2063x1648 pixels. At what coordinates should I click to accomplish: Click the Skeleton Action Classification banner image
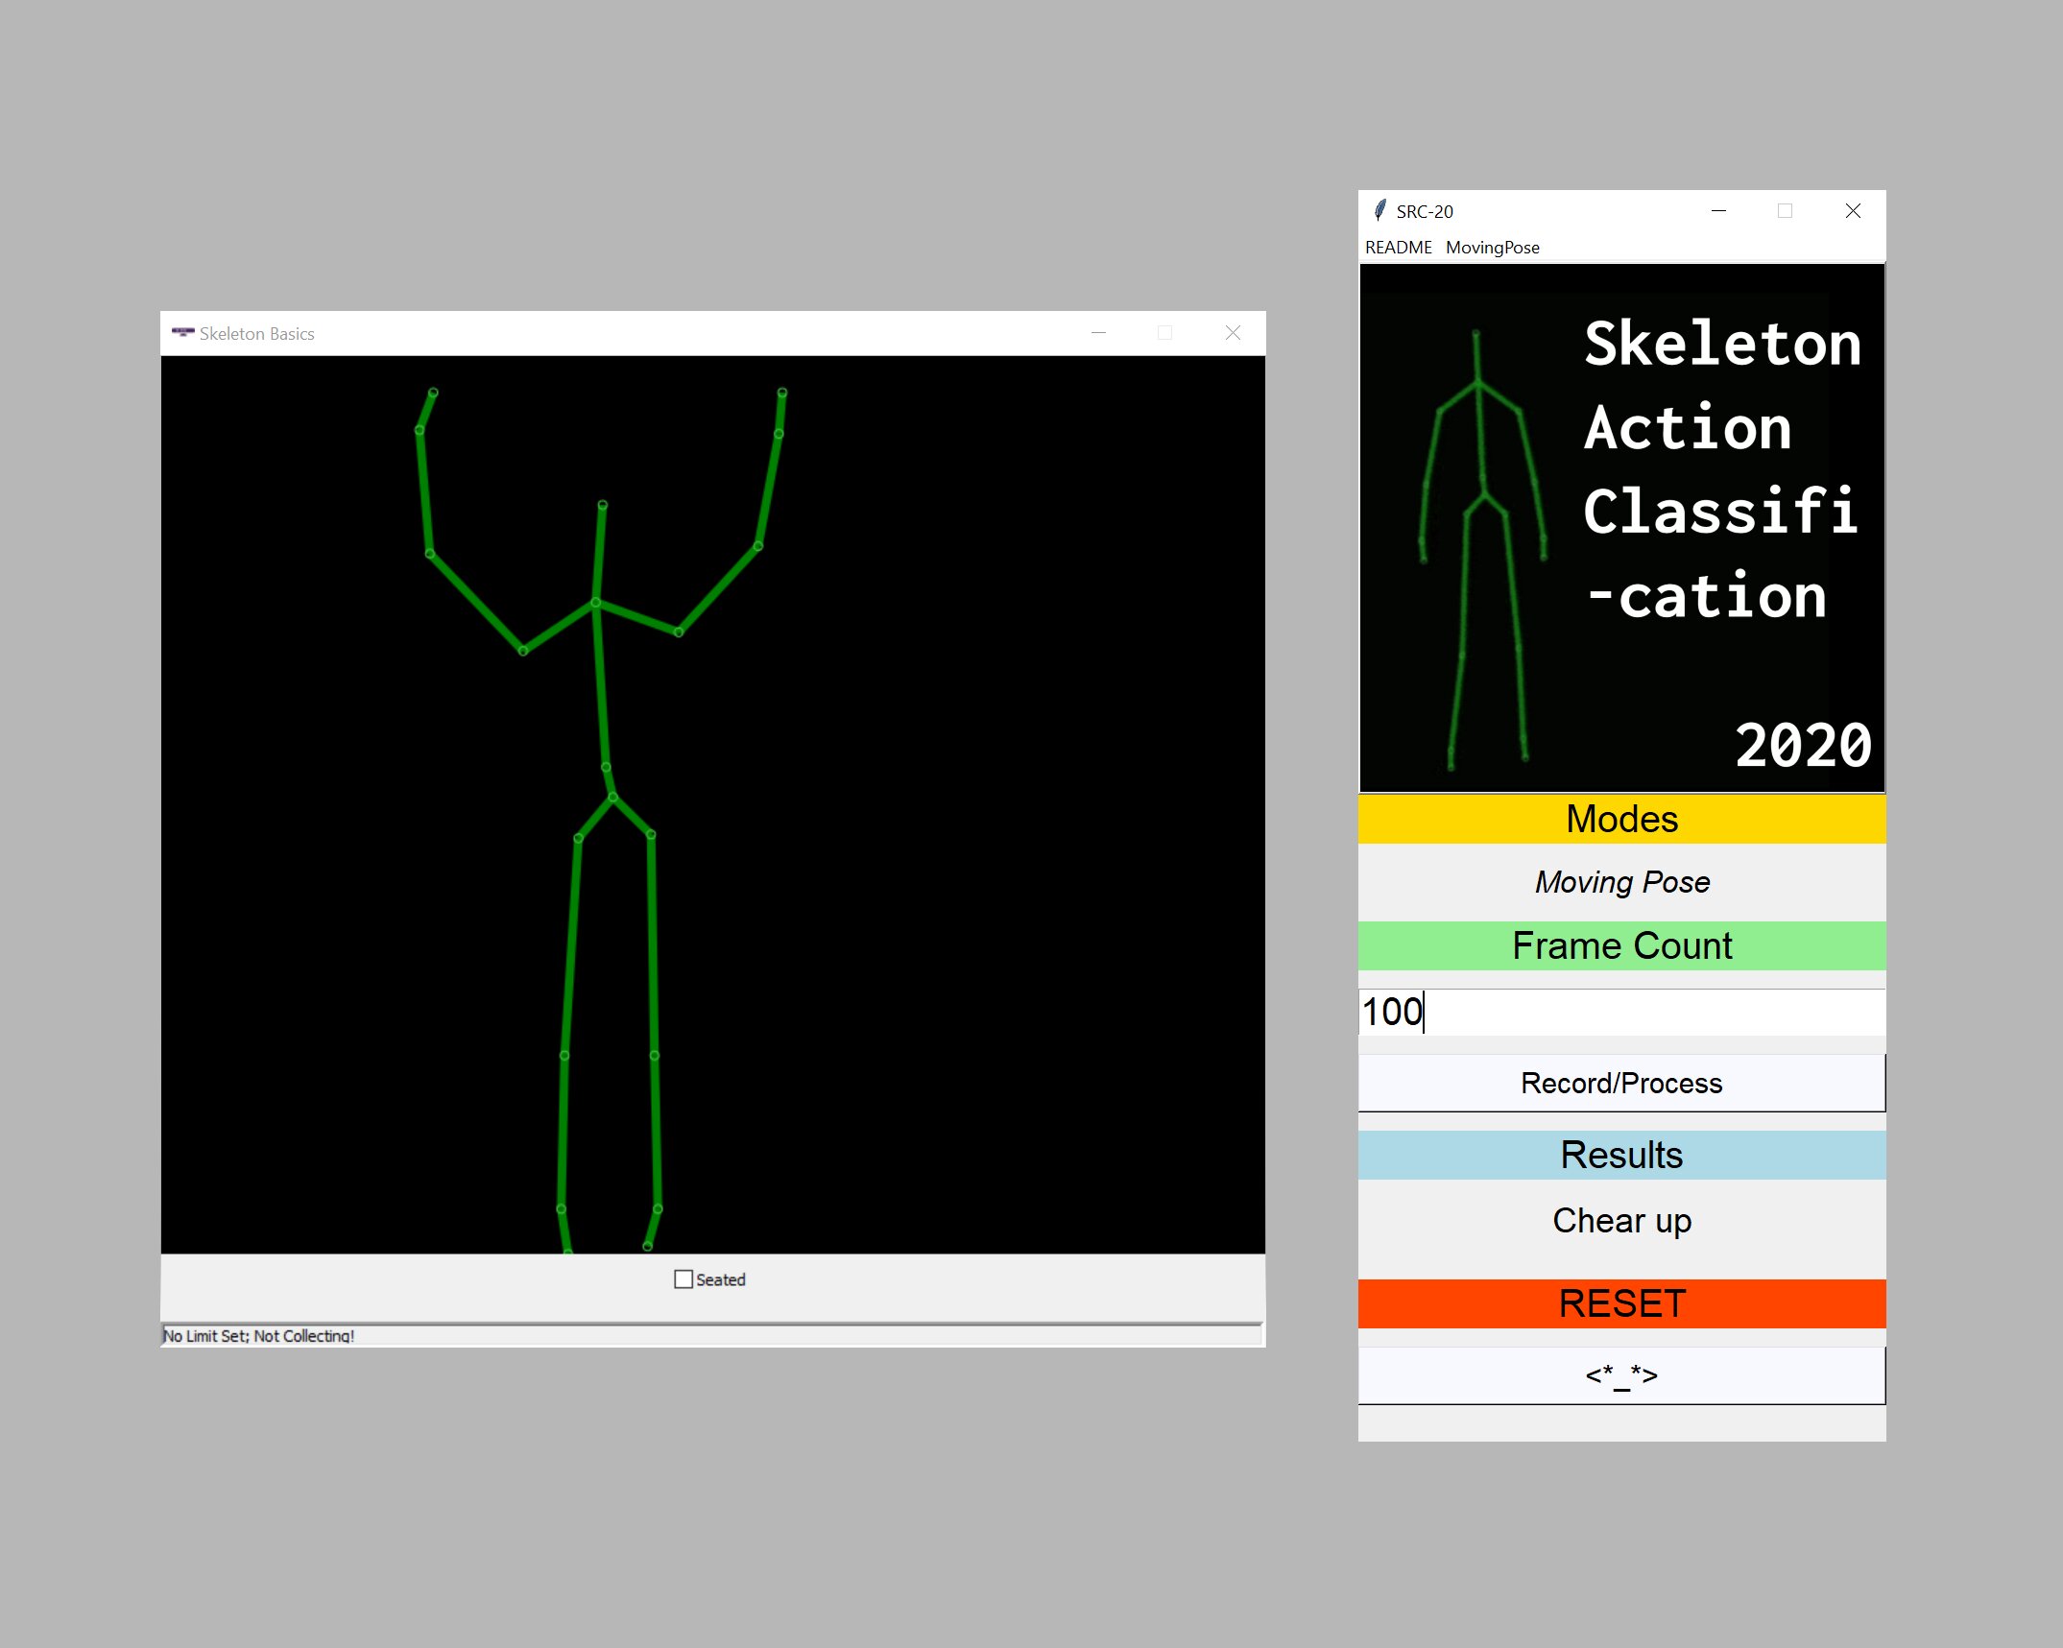[x=1620, y=528]
